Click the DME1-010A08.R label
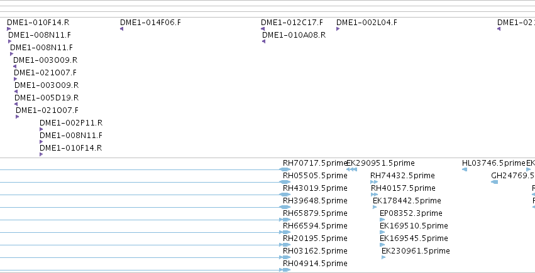 294,35
